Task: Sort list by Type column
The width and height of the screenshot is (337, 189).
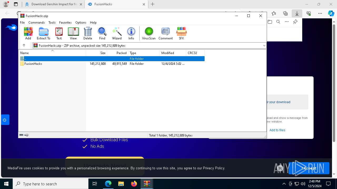Action: 144,53
